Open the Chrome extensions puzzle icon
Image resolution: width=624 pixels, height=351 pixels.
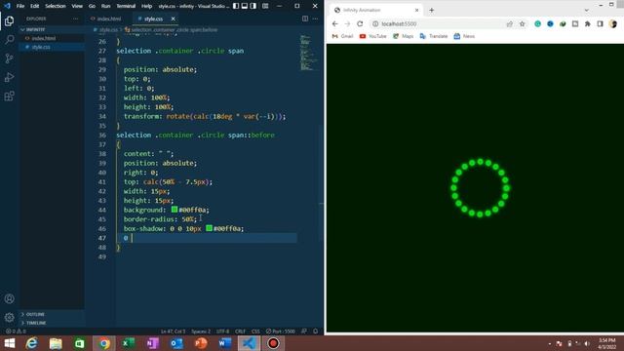click(587, 23)
